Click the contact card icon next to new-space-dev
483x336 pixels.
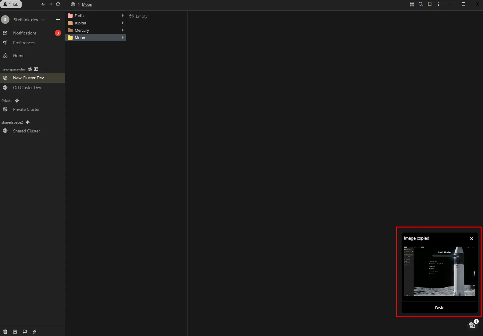point(36,69)
